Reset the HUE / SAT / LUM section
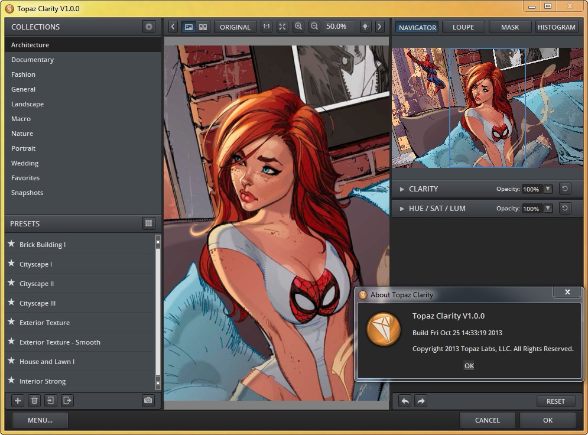This screenshot has width=588, height=435. (565, 208)
